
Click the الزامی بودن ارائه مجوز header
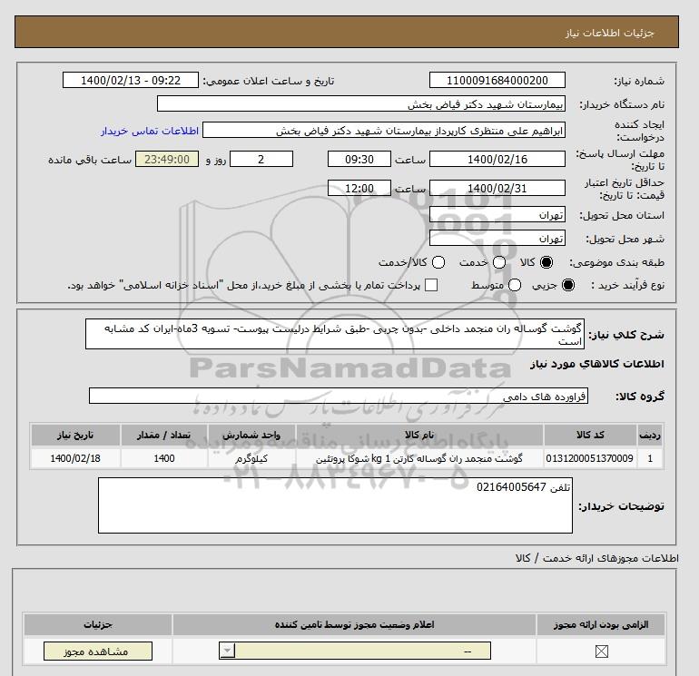[x=601, y=625]
